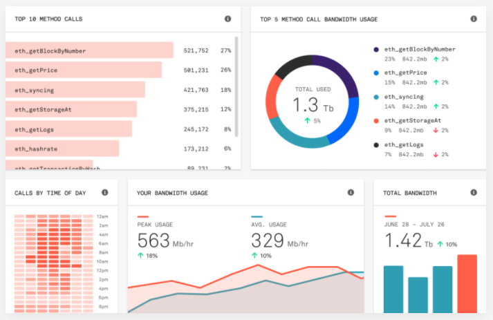Click the 10am label on the heatmap
The height and width of the screenshot is (320, 493).
point(102,261)
